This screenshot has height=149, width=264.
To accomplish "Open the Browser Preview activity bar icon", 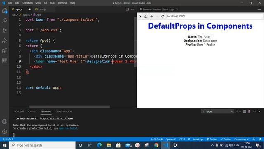I will tap(5, 61).
